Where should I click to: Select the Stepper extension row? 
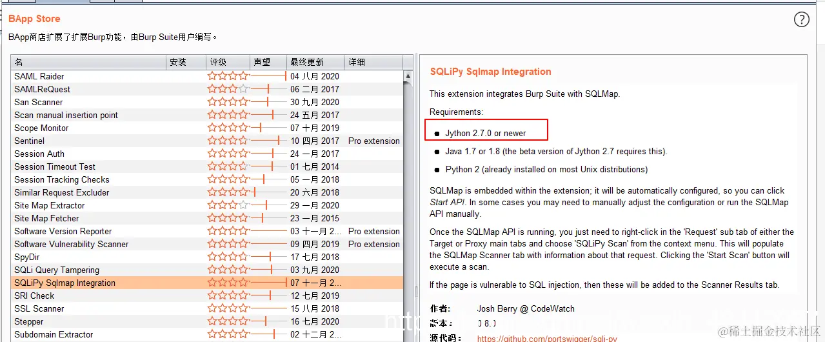pyautogui.click(x=207, y=321)
